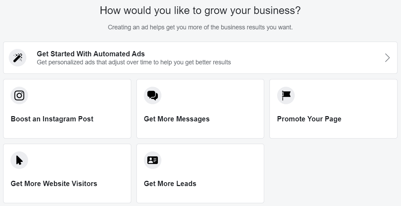Select the Promote Your Page label

pyautogui.click(x=309, y=119)
